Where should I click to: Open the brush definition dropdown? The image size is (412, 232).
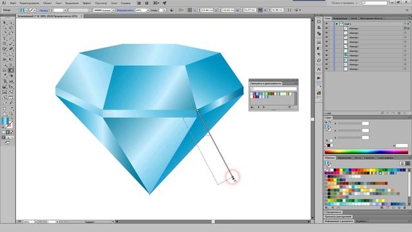click(113, 10)
